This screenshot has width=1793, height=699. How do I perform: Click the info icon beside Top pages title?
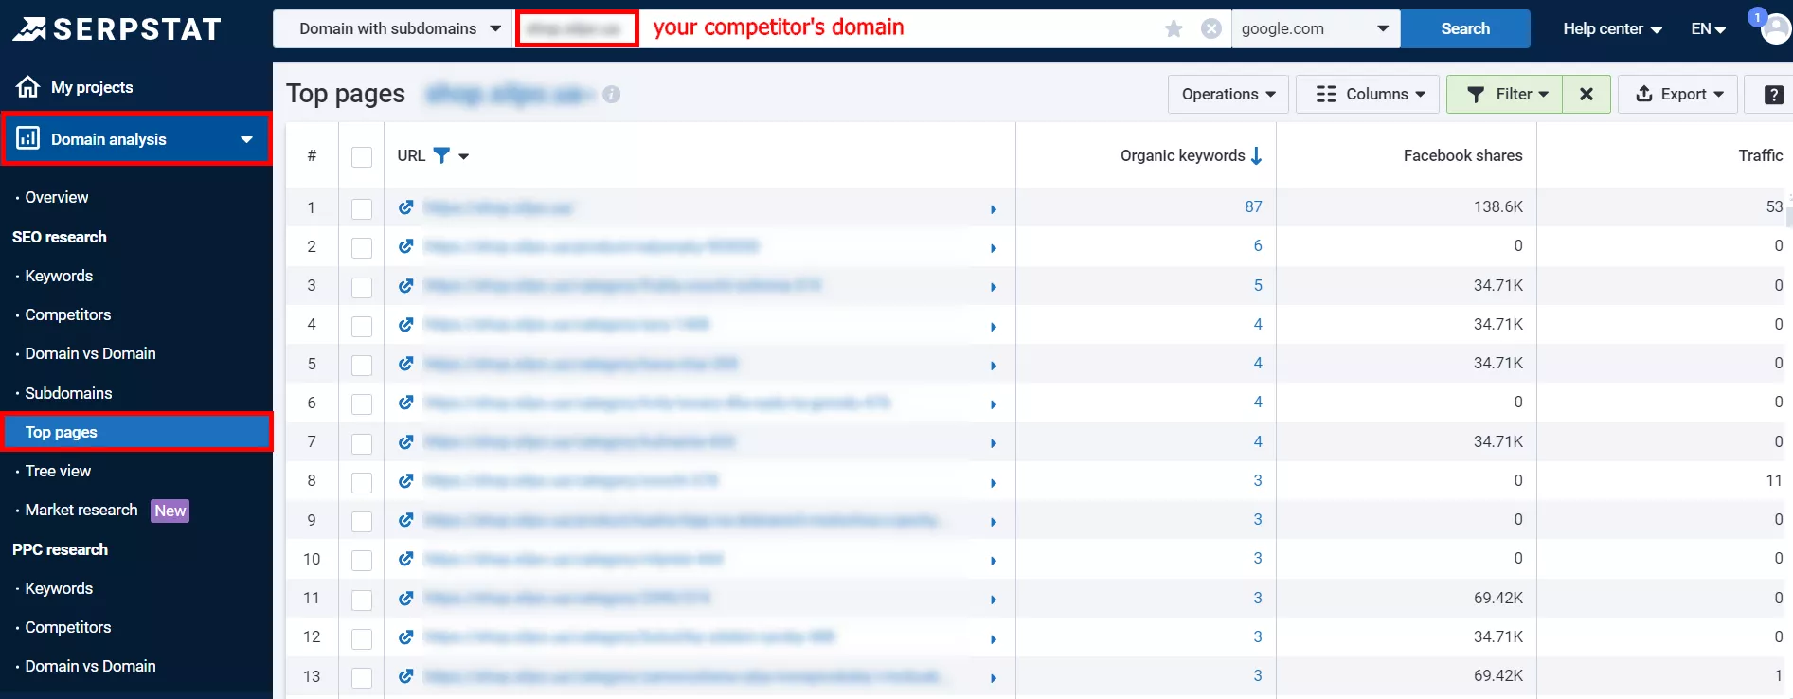tap(611, 94)
